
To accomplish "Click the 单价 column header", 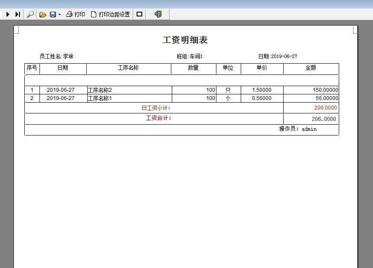I will [262, 68].
